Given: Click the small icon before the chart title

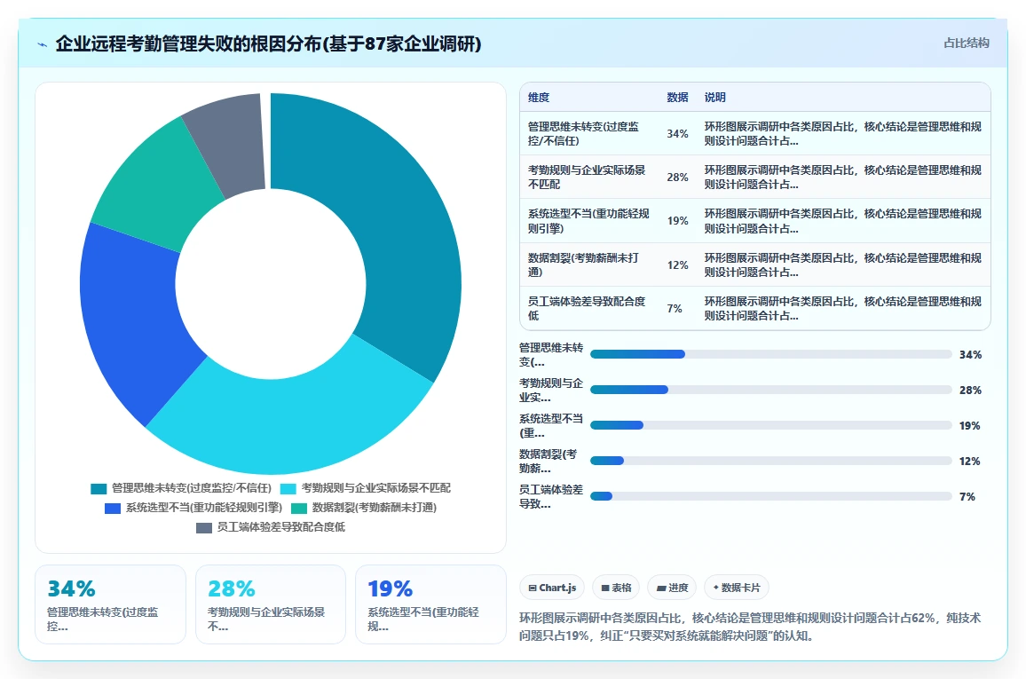Looking at the screenshot, I should pos(43,44).
